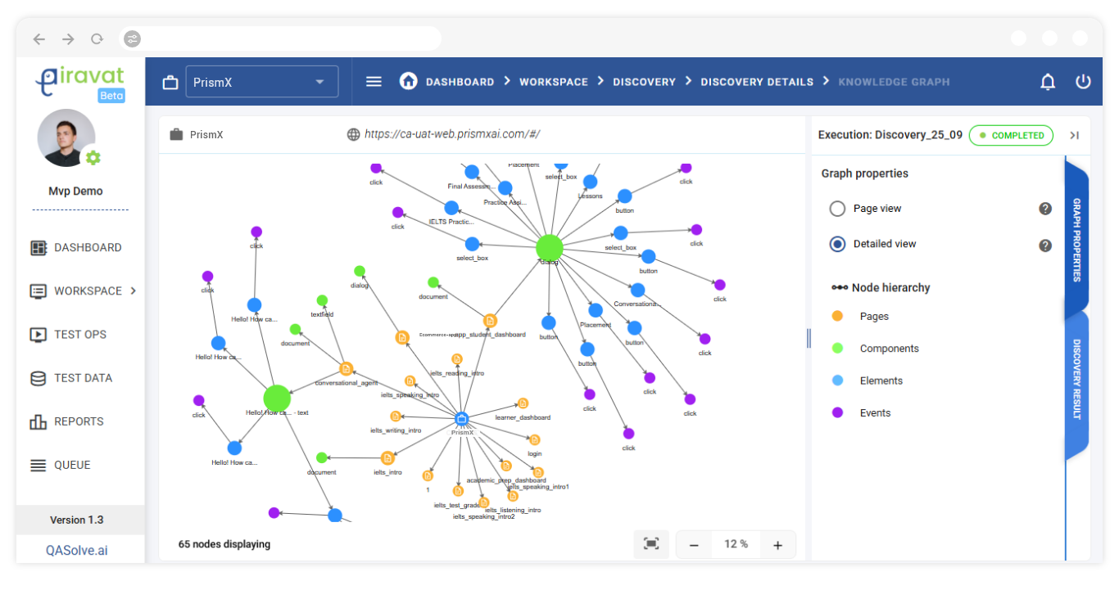Click the blue Elements legend swatch
The height and width of the screenshot is (599, 1119).
837,381
